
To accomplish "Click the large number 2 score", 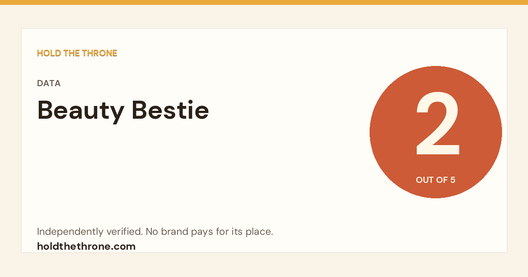I will click(x=438, y=124).
